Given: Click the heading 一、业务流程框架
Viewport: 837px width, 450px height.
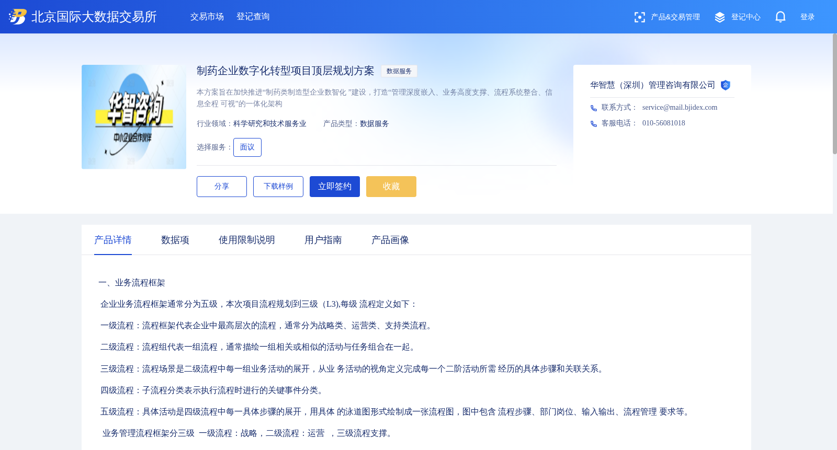Looking at the screenshot, I should (x=132, y=283).
